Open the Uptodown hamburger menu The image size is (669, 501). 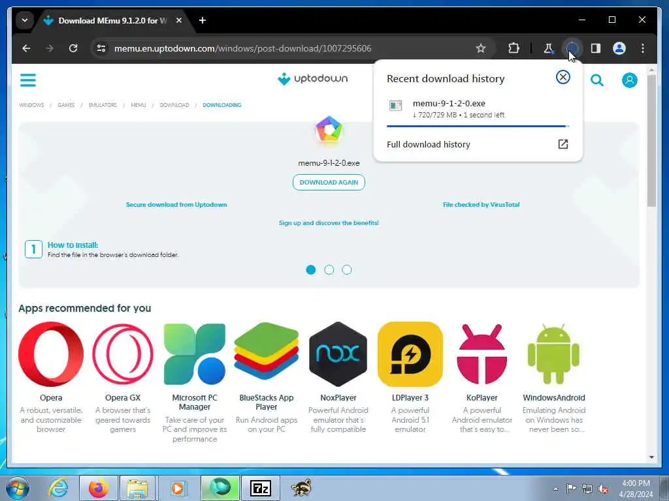coord(27,80)
